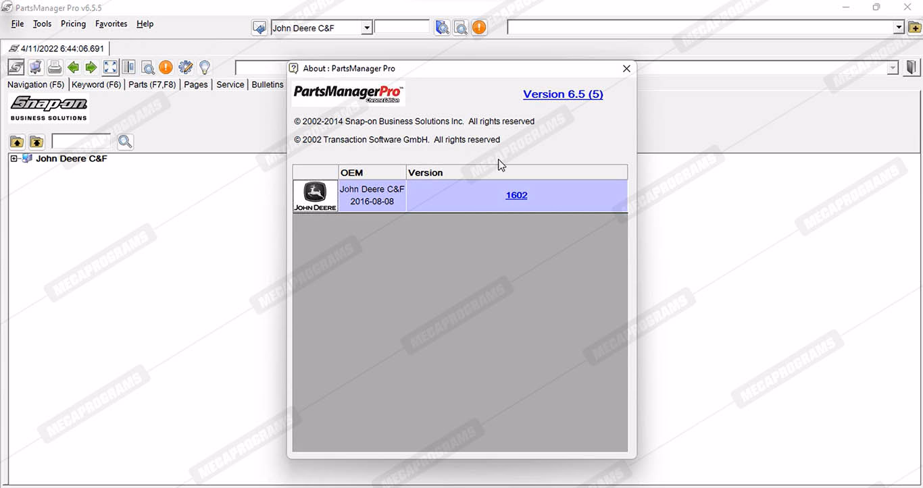The image size is (923, 488).
Task: Close the About : PartsManager Pro dialog
Action: pyautogui.click(x=626, y=68)
